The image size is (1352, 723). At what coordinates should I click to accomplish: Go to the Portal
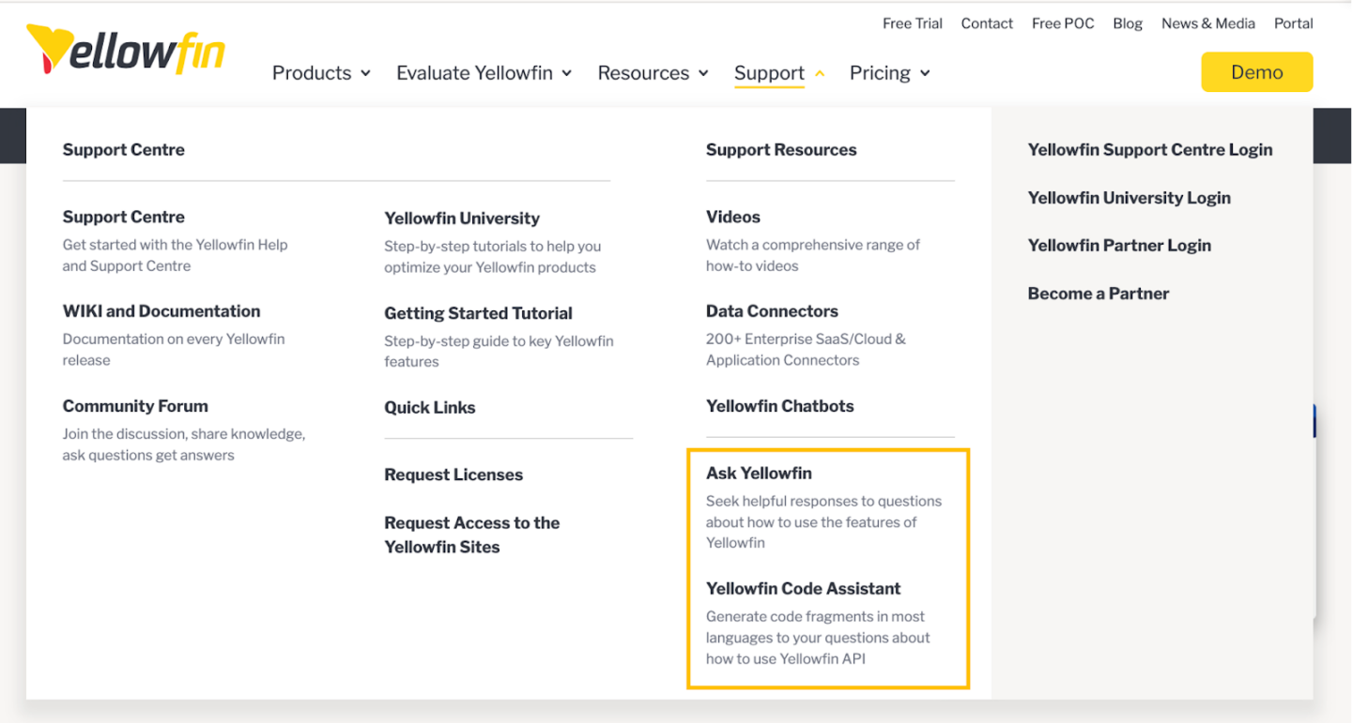click(x=1293, y=23)
